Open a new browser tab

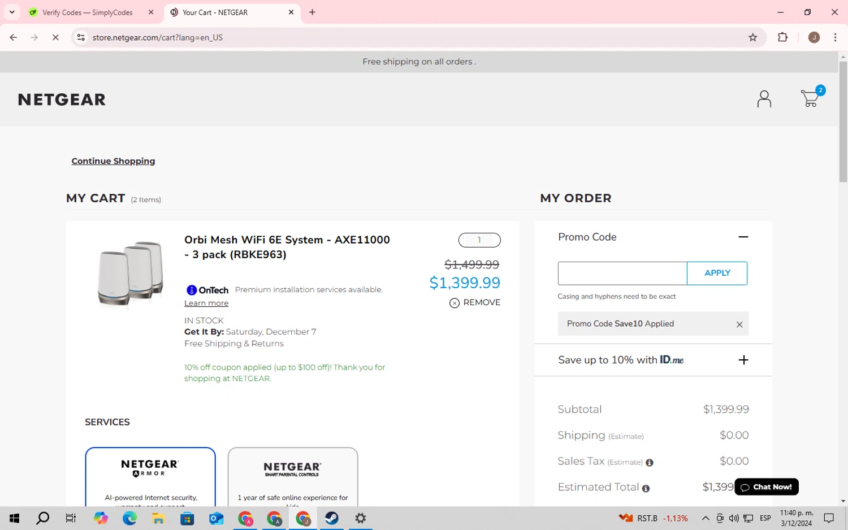pos(312,12)
